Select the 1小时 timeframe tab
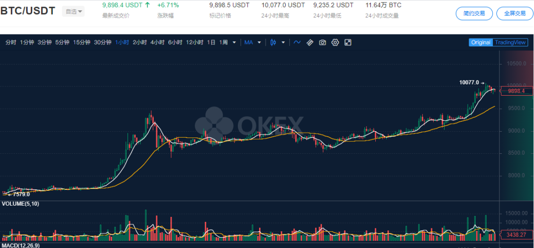Screen dimensions: 534x248 click(122, 42)
